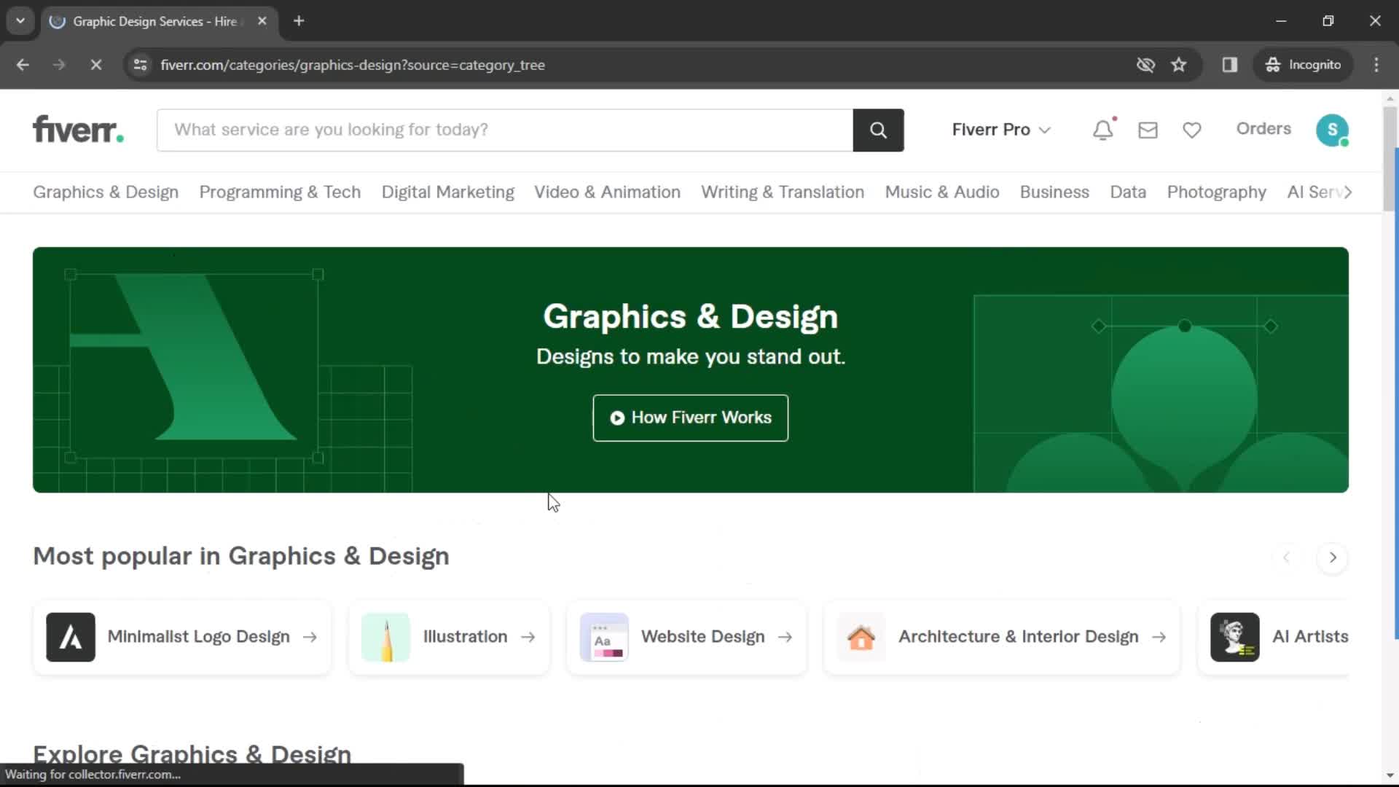The height and width of the screenshot is (787, 1399).
Task: Click the Minimalist Logo Design icon
Action: (x=71, y=637)
